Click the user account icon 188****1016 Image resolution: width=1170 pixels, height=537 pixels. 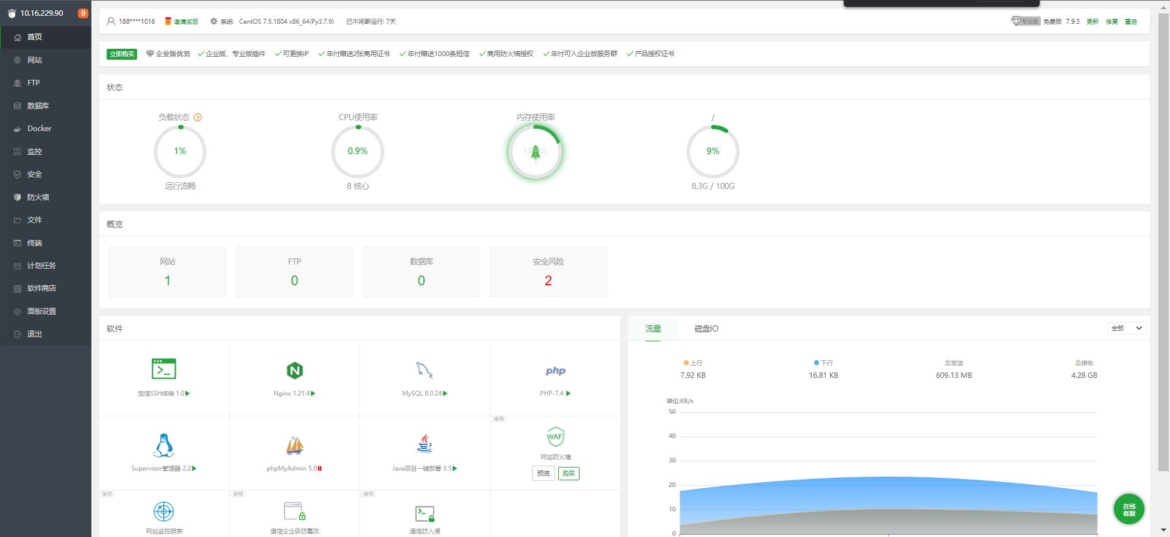111,21
